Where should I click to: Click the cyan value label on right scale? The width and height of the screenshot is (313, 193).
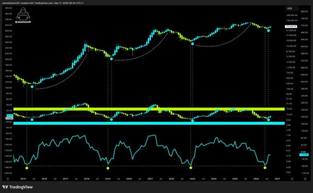(x=304, y=155)
